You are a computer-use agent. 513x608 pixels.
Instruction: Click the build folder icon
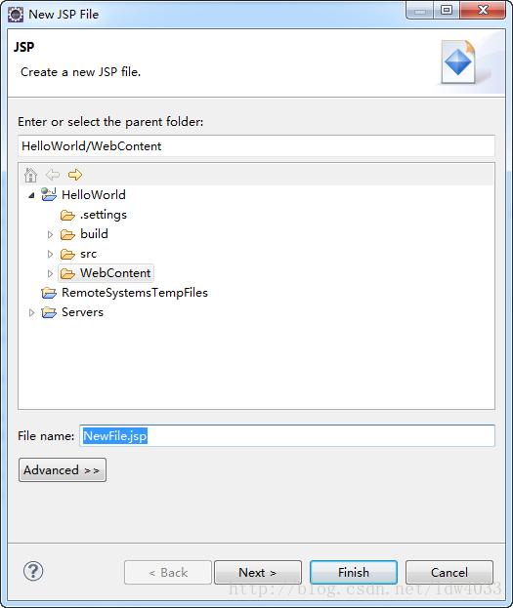click(x=67, y=234)
